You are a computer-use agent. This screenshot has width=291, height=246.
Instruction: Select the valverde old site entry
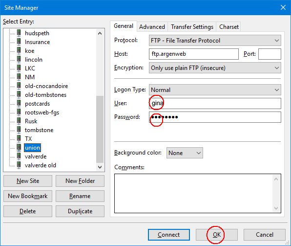(40, 165)
